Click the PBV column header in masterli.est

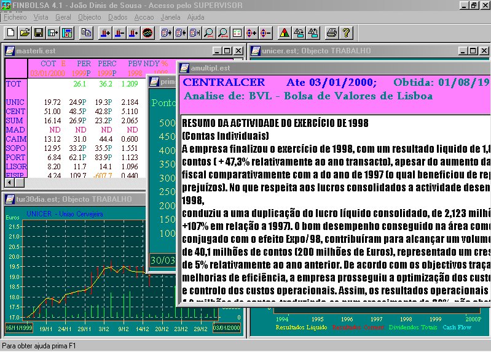point(135,64)
